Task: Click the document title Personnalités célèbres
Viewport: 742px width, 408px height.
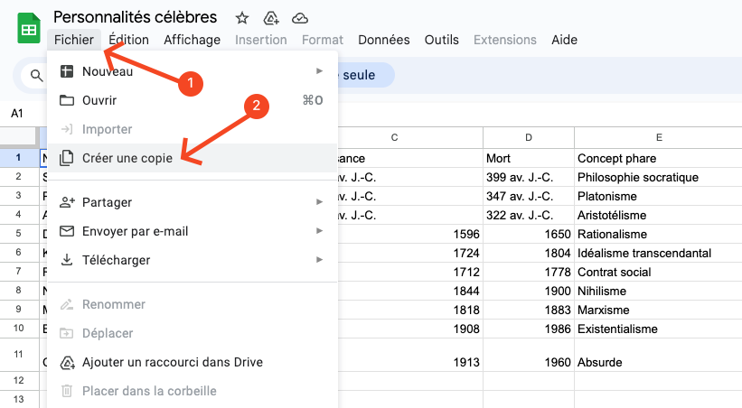Action: [136, 17]
